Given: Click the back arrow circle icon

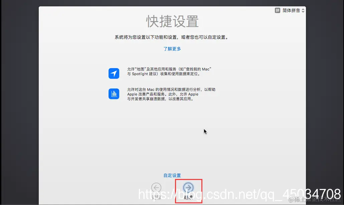Looking at the screenshot, I should [156, 188].
